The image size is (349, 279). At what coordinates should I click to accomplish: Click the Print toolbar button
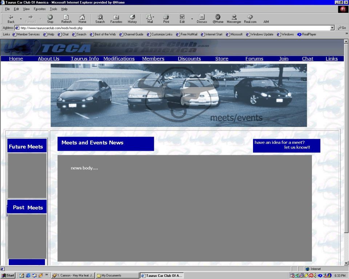point(166,19)
